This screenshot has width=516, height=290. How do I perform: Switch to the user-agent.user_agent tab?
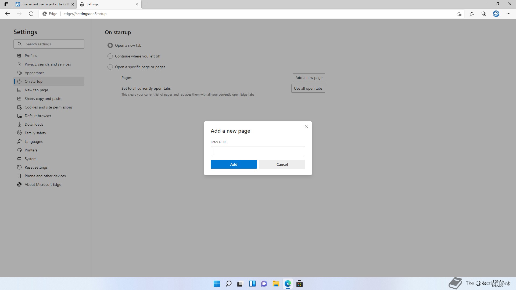click(x=44, y=4)
